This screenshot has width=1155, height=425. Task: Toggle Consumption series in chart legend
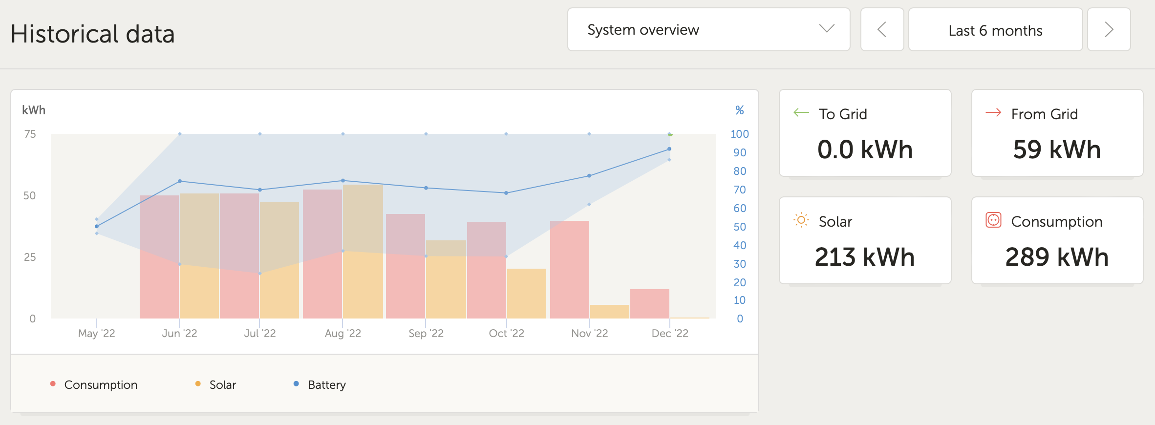click(100, 385)
